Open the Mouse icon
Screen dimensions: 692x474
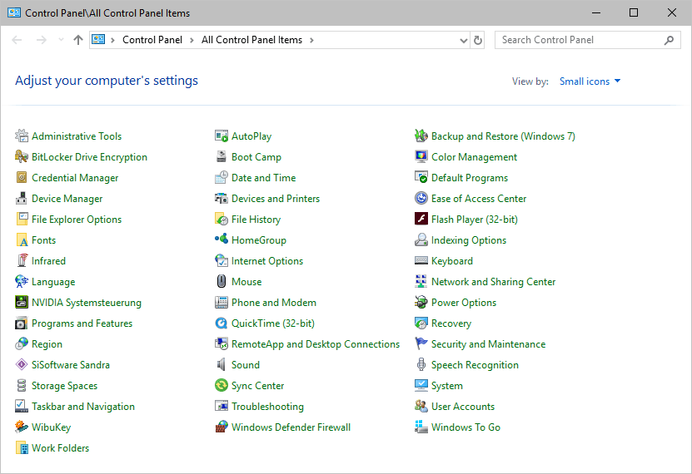pyautogui.click(x=222, y=281)
